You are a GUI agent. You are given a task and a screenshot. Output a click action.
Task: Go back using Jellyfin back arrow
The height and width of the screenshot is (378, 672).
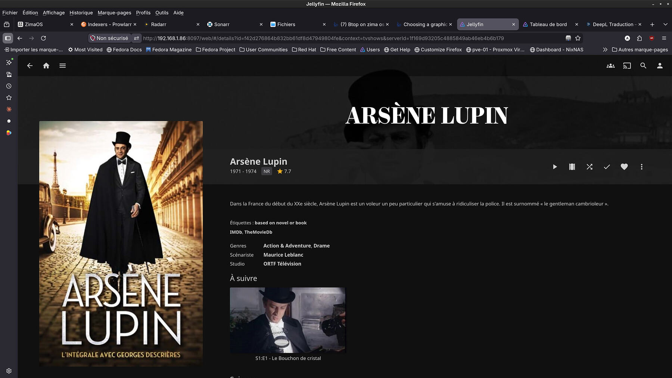click(x=30, y=66)
